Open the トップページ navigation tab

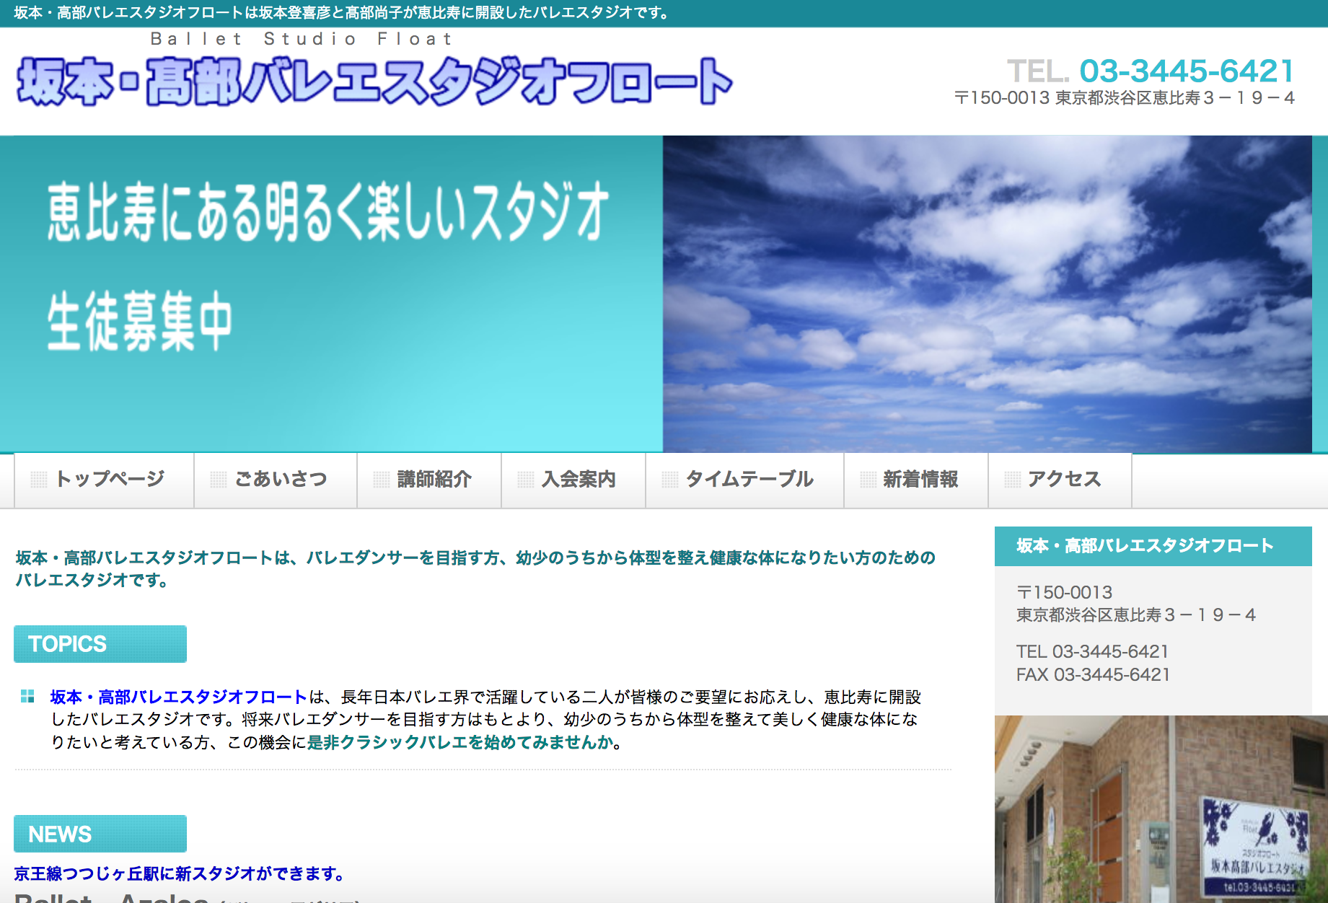104,480
